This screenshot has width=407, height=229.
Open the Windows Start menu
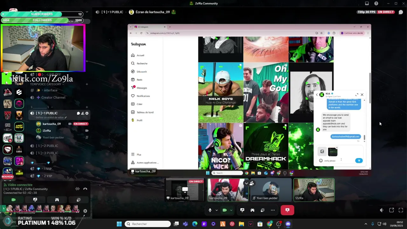coord(119,224)
